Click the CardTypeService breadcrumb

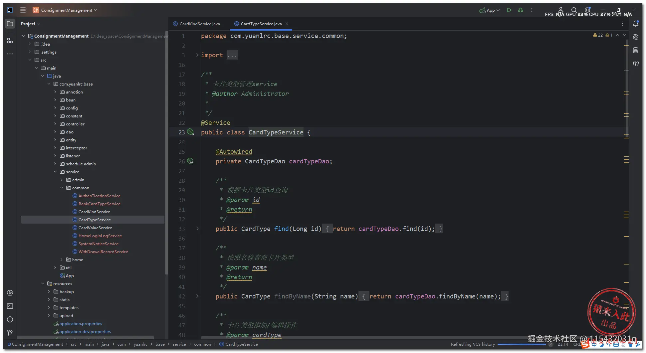239,344
